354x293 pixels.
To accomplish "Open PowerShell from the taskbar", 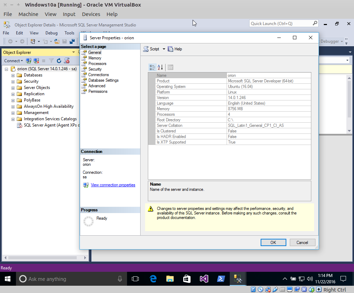I will tap(221, 279).
